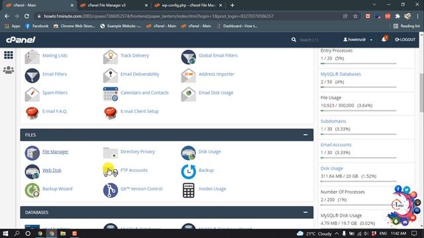Click the Email Deliverability icon
424x238 pixels.
(x=111, y=75)
